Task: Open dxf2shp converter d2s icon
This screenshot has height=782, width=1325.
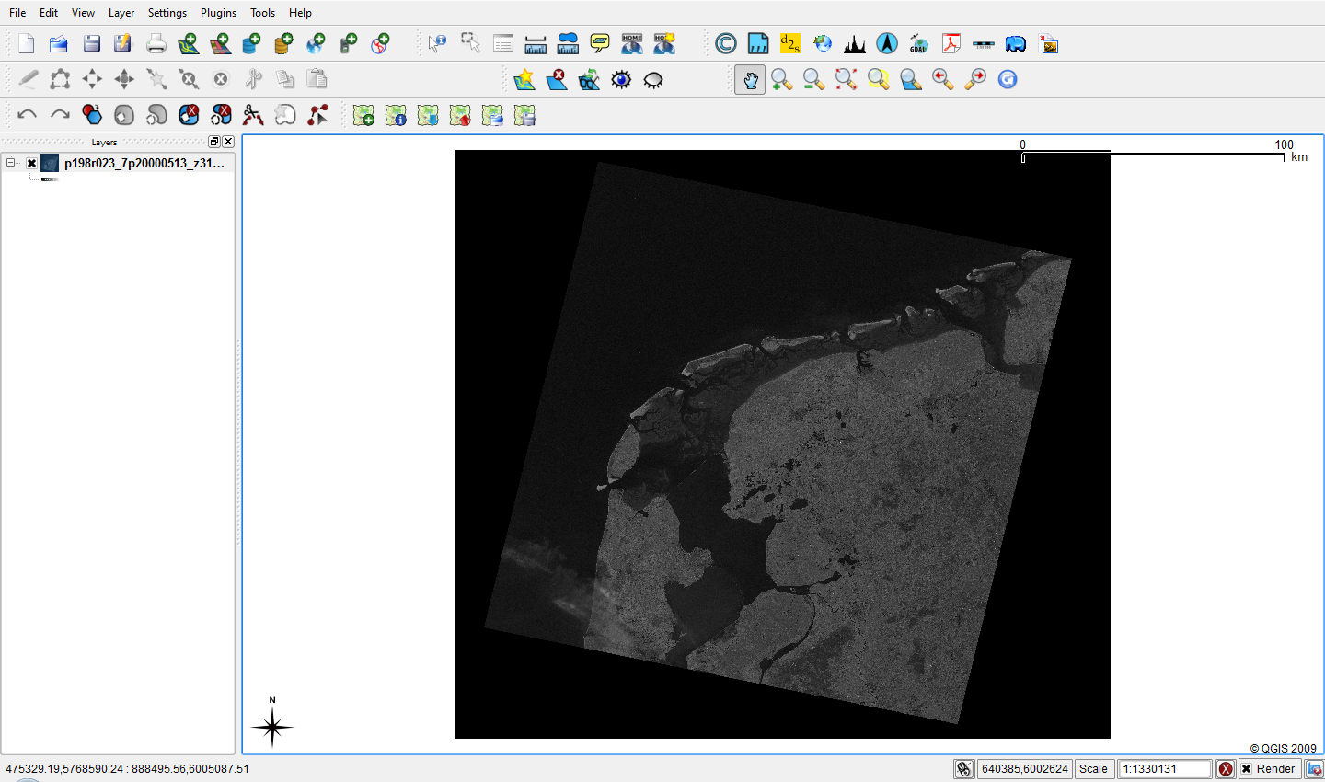Action: tap(790, 43)
